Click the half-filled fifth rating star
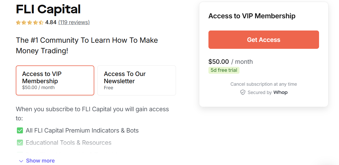 pyautogui.click(x=40, y=22)
